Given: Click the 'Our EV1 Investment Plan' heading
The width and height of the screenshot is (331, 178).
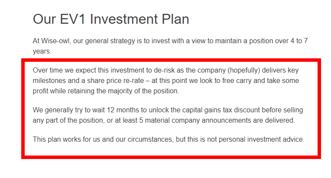Looking at the screenshot, I should click(x=111, y=19).
